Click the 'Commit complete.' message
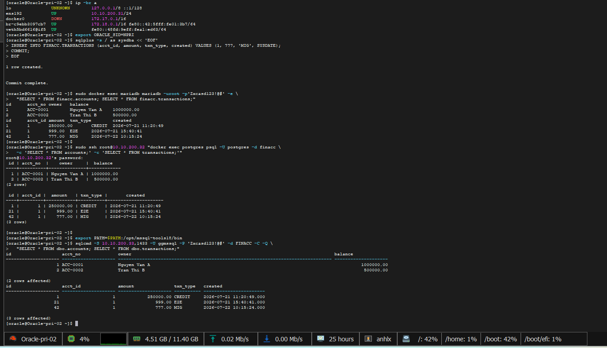The height and width of the screenshot is (348, 607). [27, 83]
